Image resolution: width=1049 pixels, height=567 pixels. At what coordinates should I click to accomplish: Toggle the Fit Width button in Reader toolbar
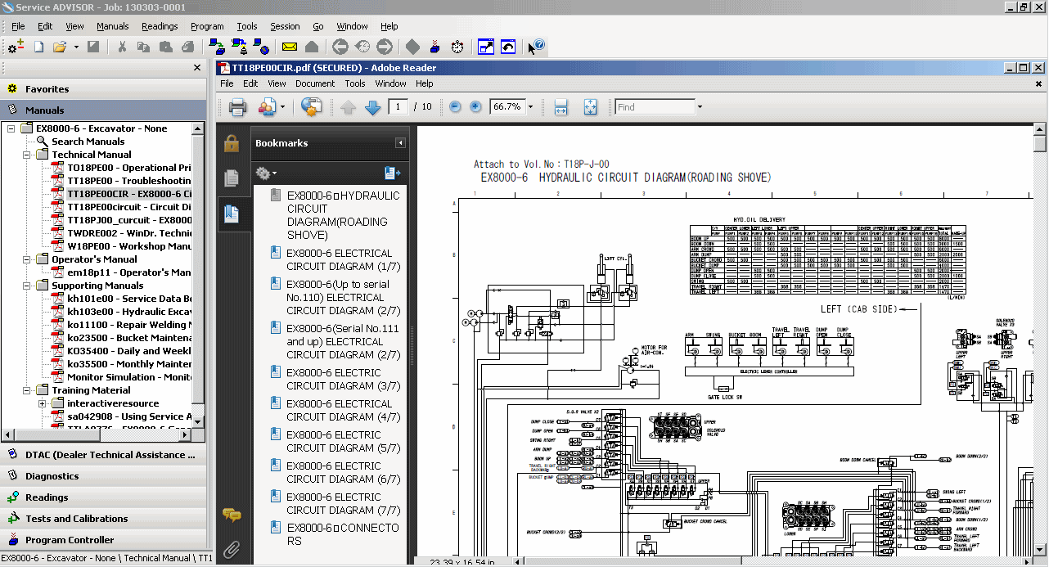pos(561,106)
